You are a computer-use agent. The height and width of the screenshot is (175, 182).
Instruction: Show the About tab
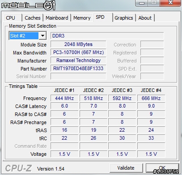pyautogui.click(x=145, y=18)
